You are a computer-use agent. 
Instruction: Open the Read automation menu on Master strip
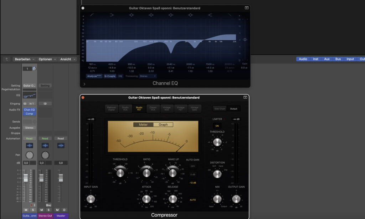pos(61,138)
